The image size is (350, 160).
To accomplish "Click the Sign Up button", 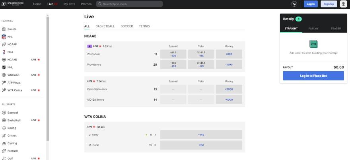I will 329,4.
